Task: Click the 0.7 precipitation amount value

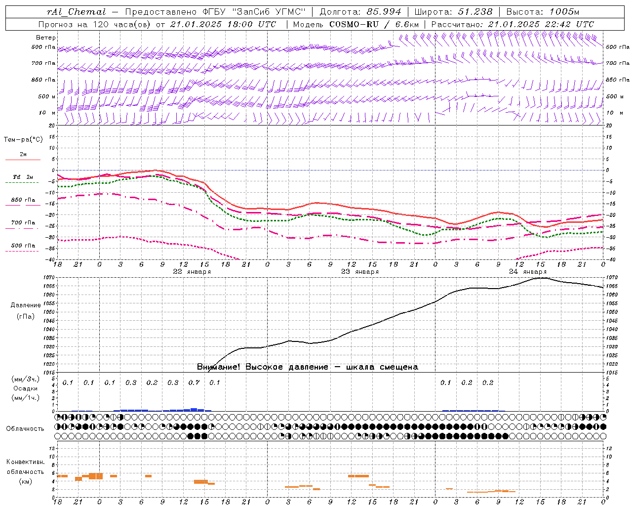Action: coord(194,383)
